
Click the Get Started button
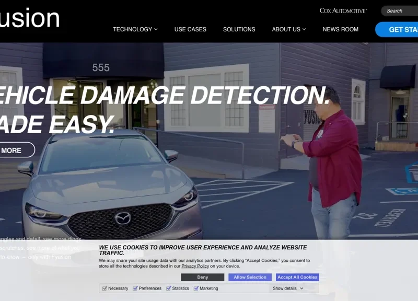(x=397, y=29)
